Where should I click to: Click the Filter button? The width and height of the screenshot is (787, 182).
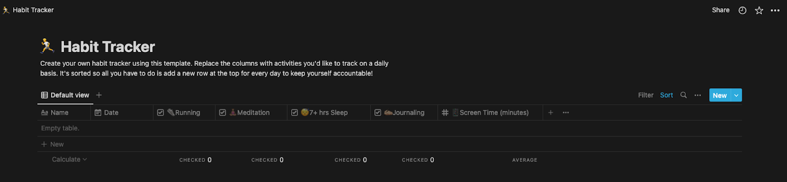pyautogui.click(x=646, y=95)
